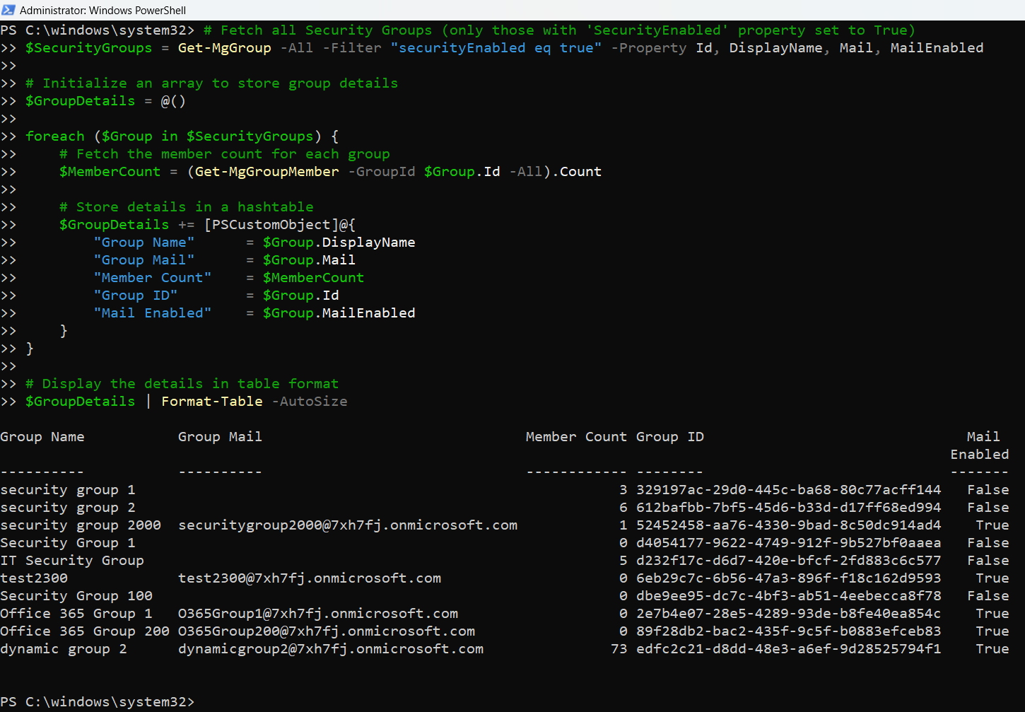1025x712 pixels.
Task: Click the "Mail Enabled" output table column header
Action: (980, 445)
